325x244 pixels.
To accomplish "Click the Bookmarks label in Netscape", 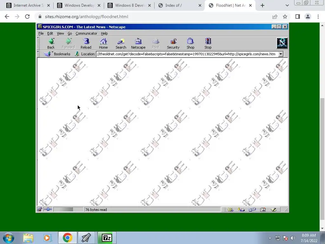I will tap(62, 54).
